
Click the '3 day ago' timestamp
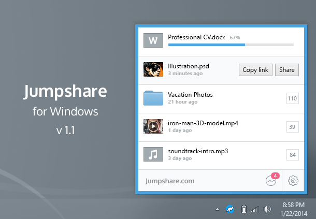pos(180,158)
